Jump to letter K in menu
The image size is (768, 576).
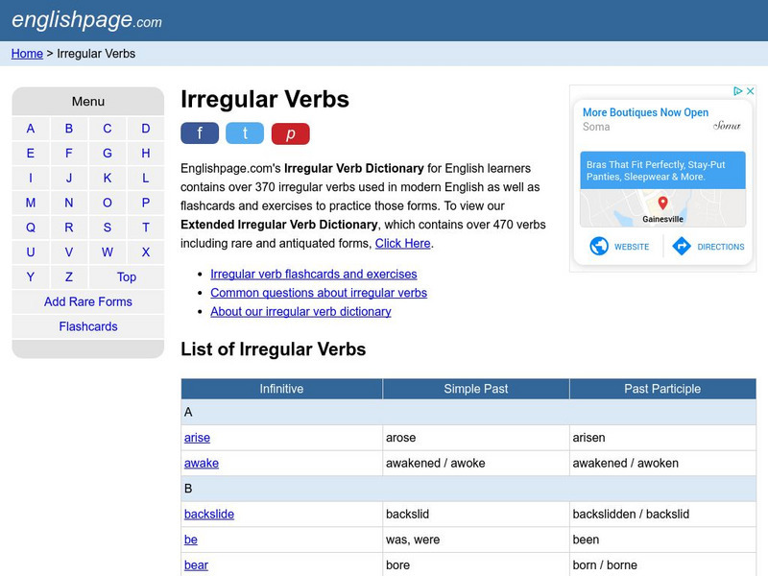point(108,178)
